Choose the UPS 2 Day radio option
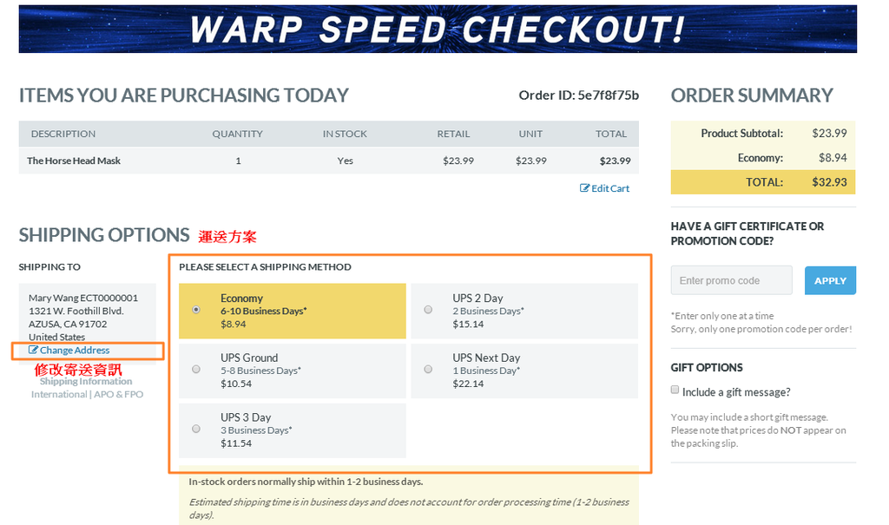 pos(428,310)
